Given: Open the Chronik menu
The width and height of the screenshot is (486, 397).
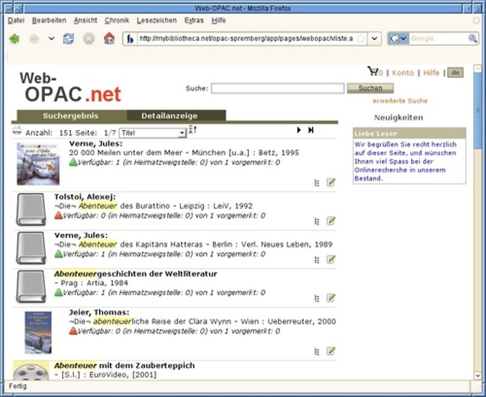Looking at the screenshot, I should tap(117, 21).
